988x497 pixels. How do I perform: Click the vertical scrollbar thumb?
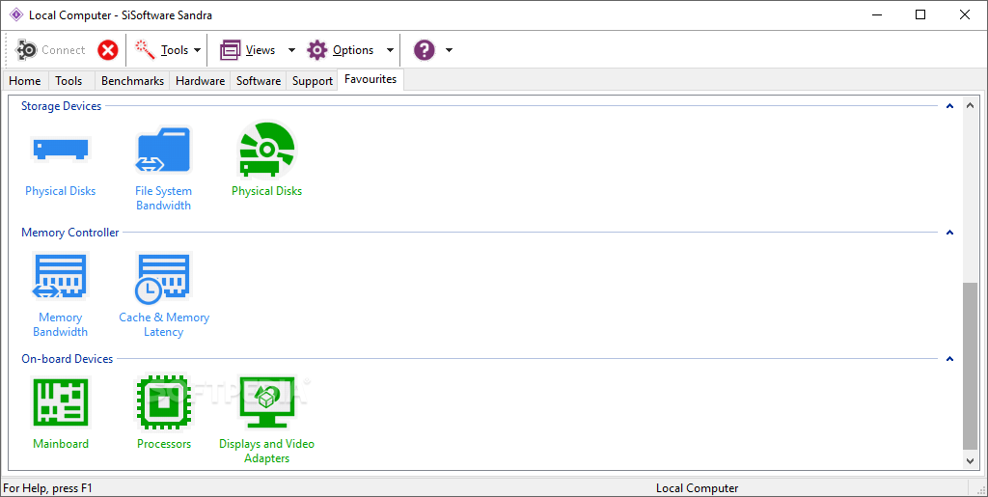[971, 366]
